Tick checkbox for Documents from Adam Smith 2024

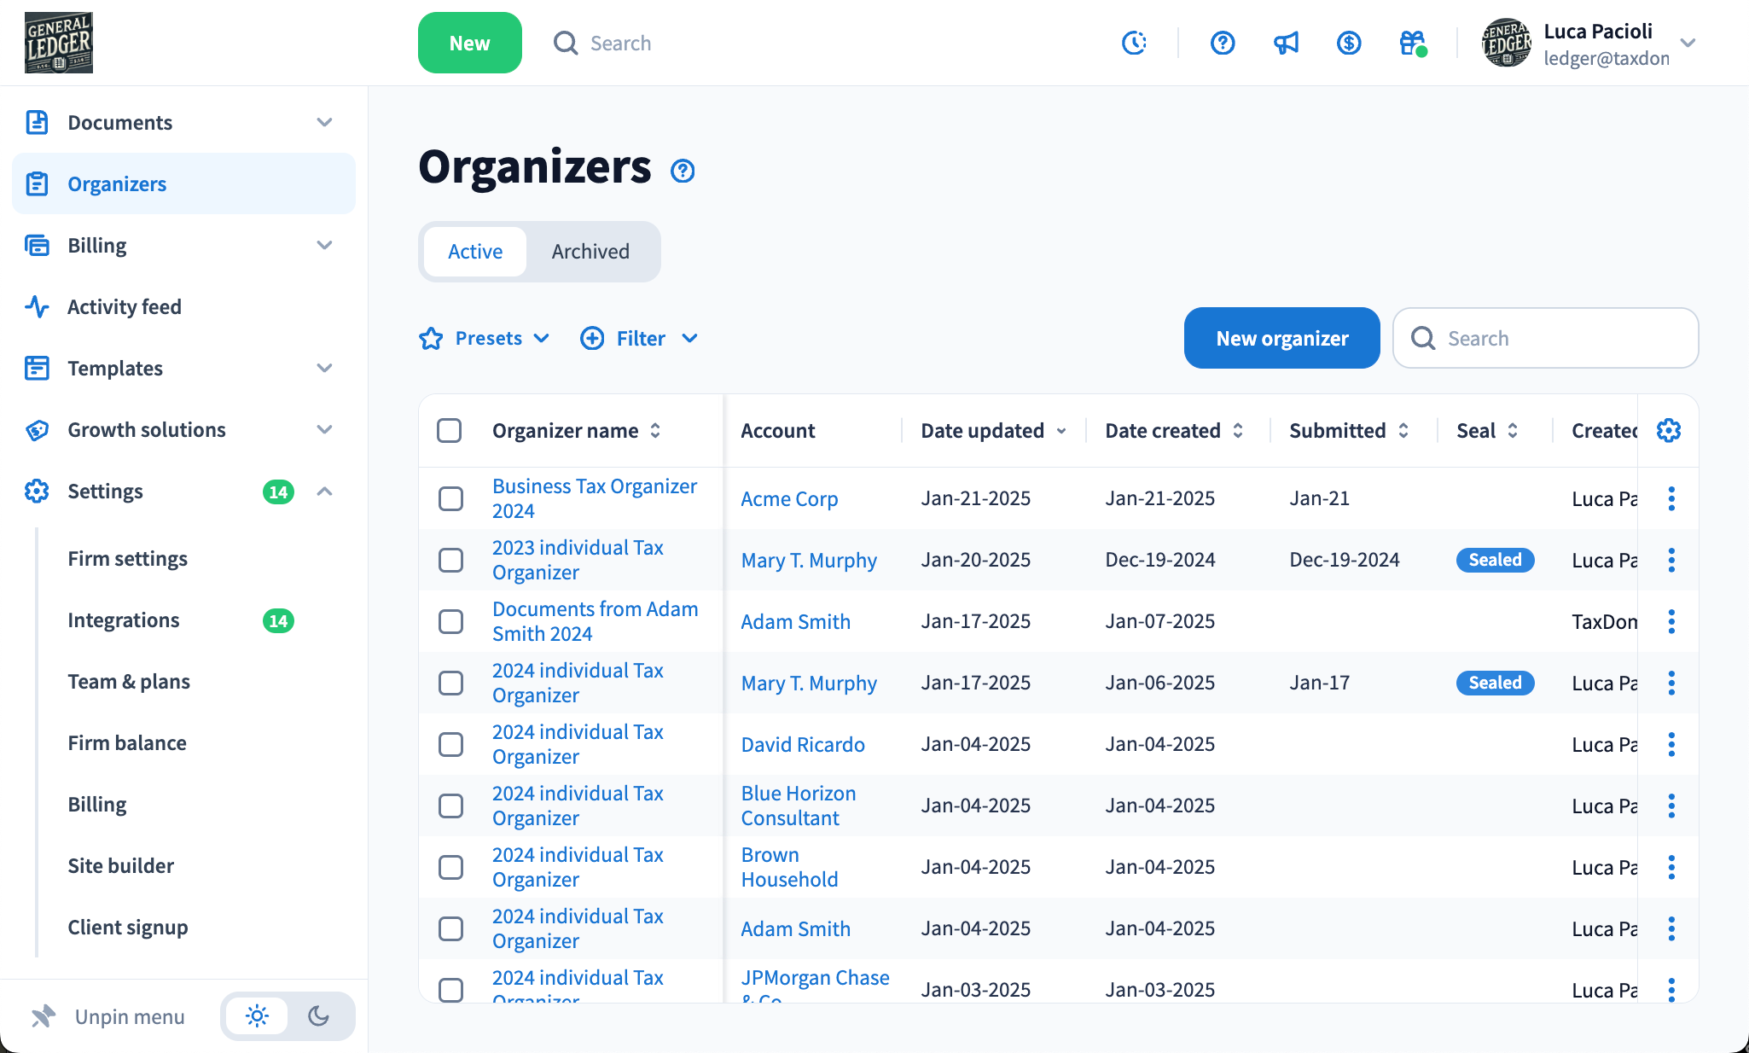[450, 621]
